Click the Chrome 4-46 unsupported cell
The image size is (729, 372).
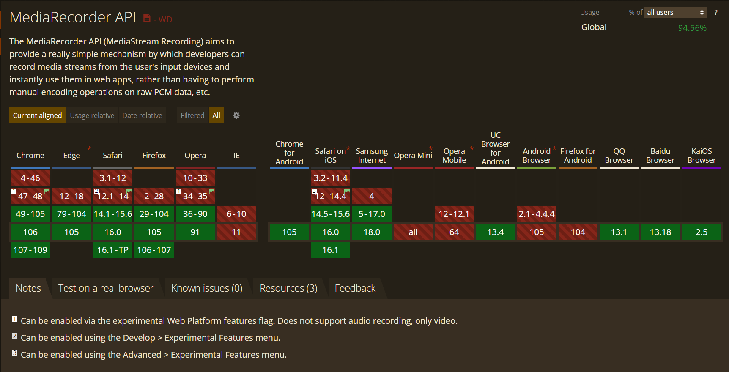pos(30,178)
